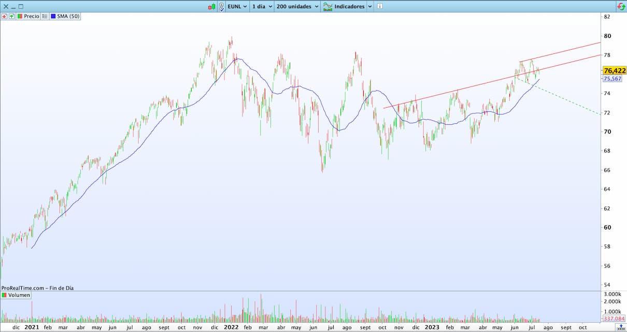Image resolution: width=627 pixels, height=332 pixels.
Task: Click the candlestick chart style icon
Action: coord(211,7)
